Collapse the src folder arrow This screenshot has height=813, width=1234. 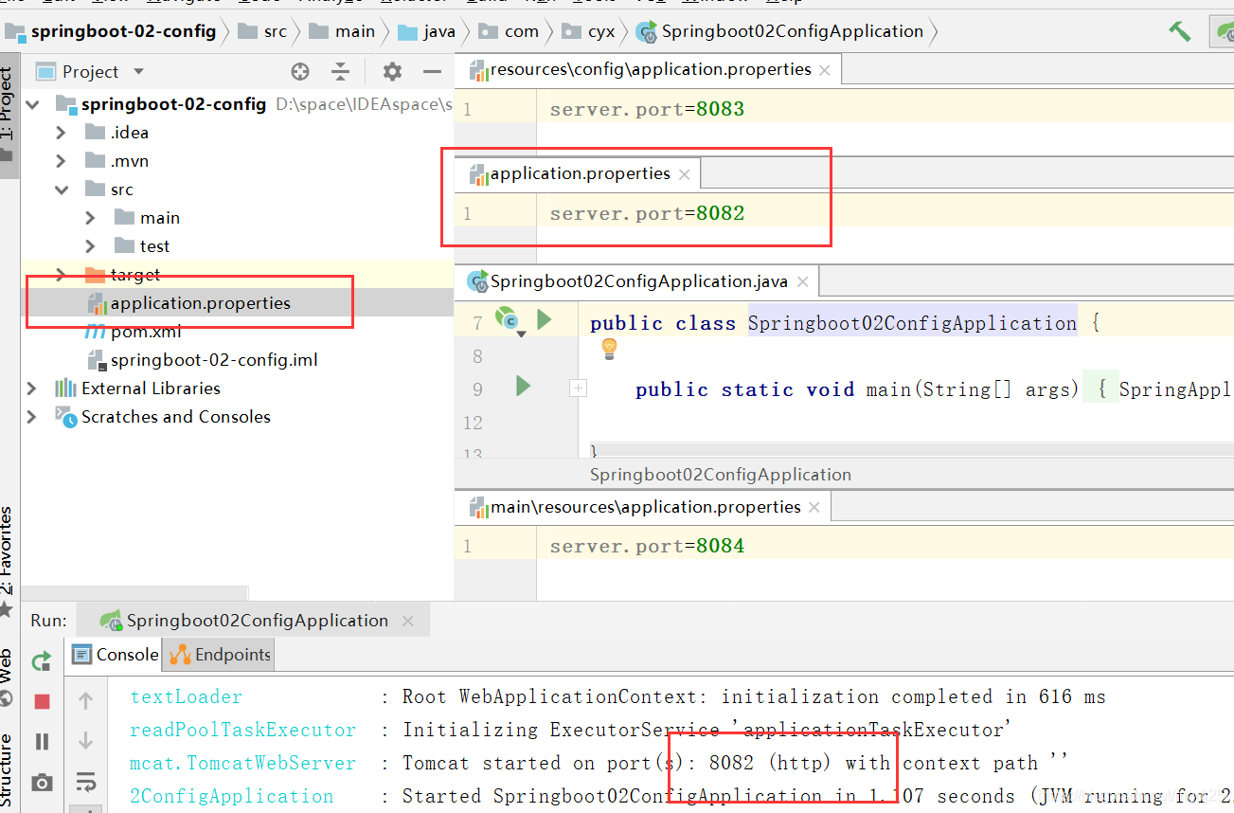click(x=62, y=190)
